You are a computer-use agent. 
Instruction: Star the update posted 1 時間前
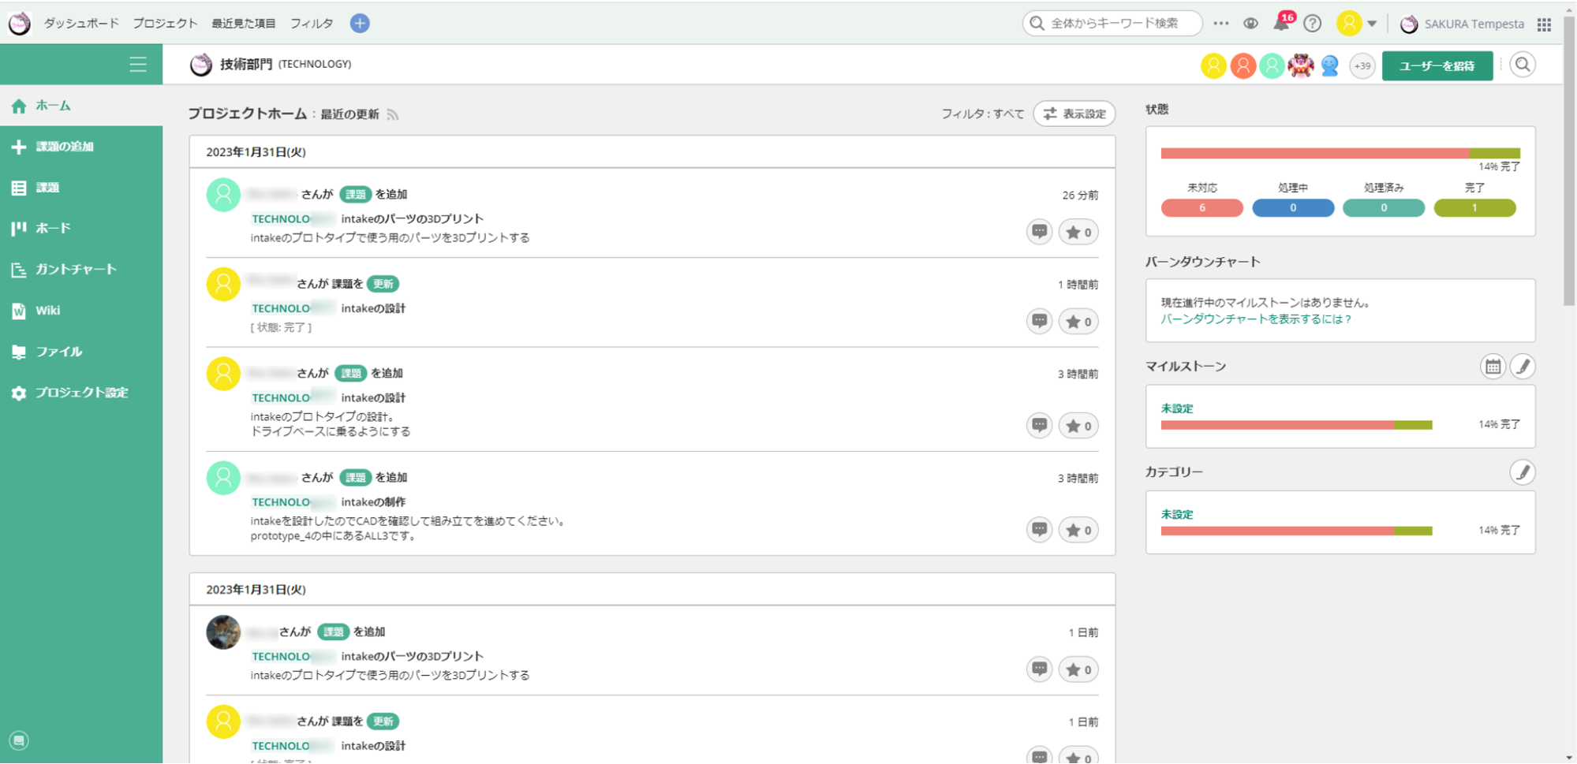1078,321
